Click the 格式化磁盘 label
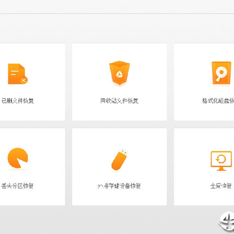 point(218,101)
